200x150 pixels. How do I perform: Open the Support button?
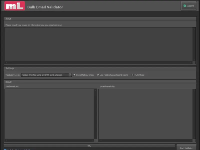click(x=188, y=6)
